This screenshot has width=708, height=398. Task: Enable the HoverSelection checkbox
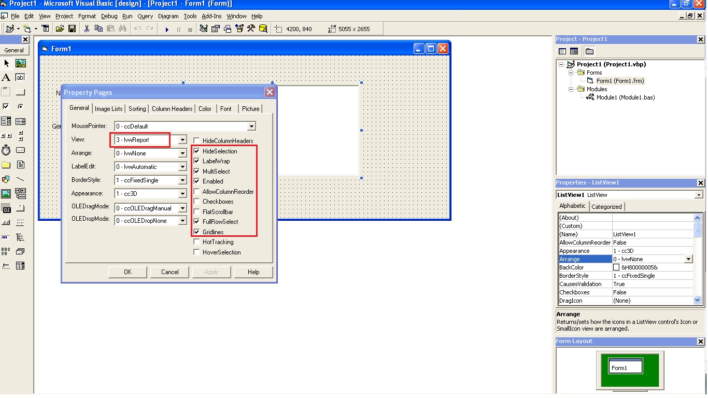pyautogui.click(x=197, y=252)
